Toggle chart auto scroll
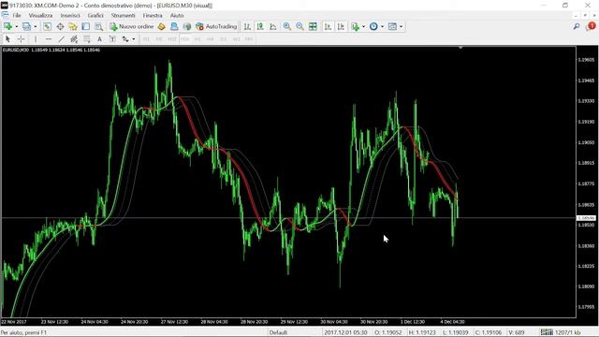This screenshot has height=337, width=599. tap(328, 26)
